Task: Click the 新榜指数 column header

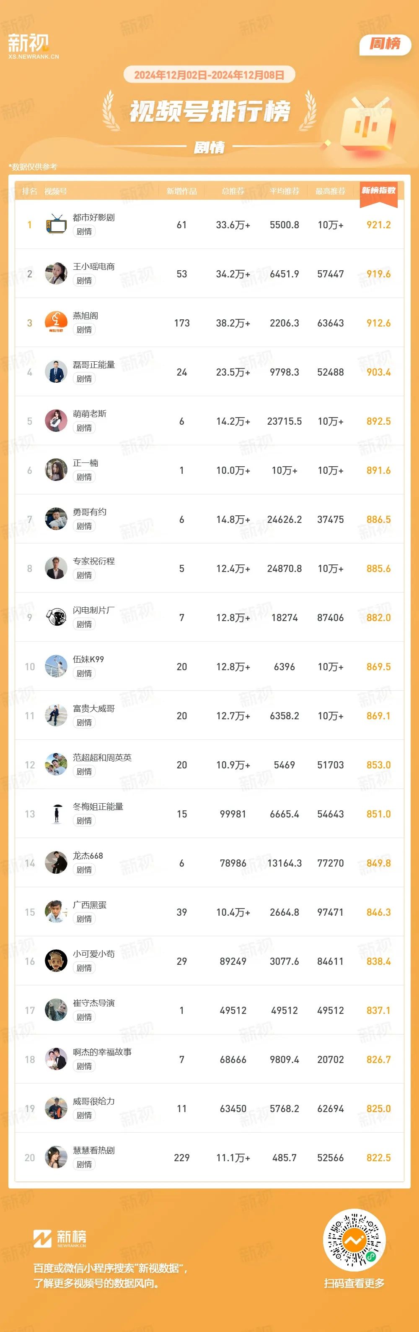Action: coord(378,191)
